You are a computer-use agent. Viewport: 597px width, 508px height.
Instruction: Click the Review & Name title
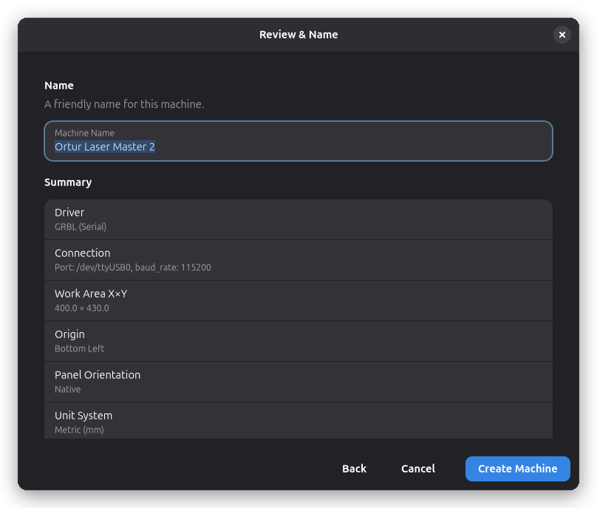(x=298, y=35)
